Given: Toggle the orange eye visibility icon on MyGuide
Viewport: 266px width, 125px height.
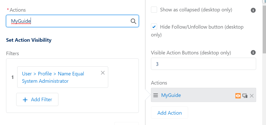Looking at the screenshot, I should pos(238,96).
